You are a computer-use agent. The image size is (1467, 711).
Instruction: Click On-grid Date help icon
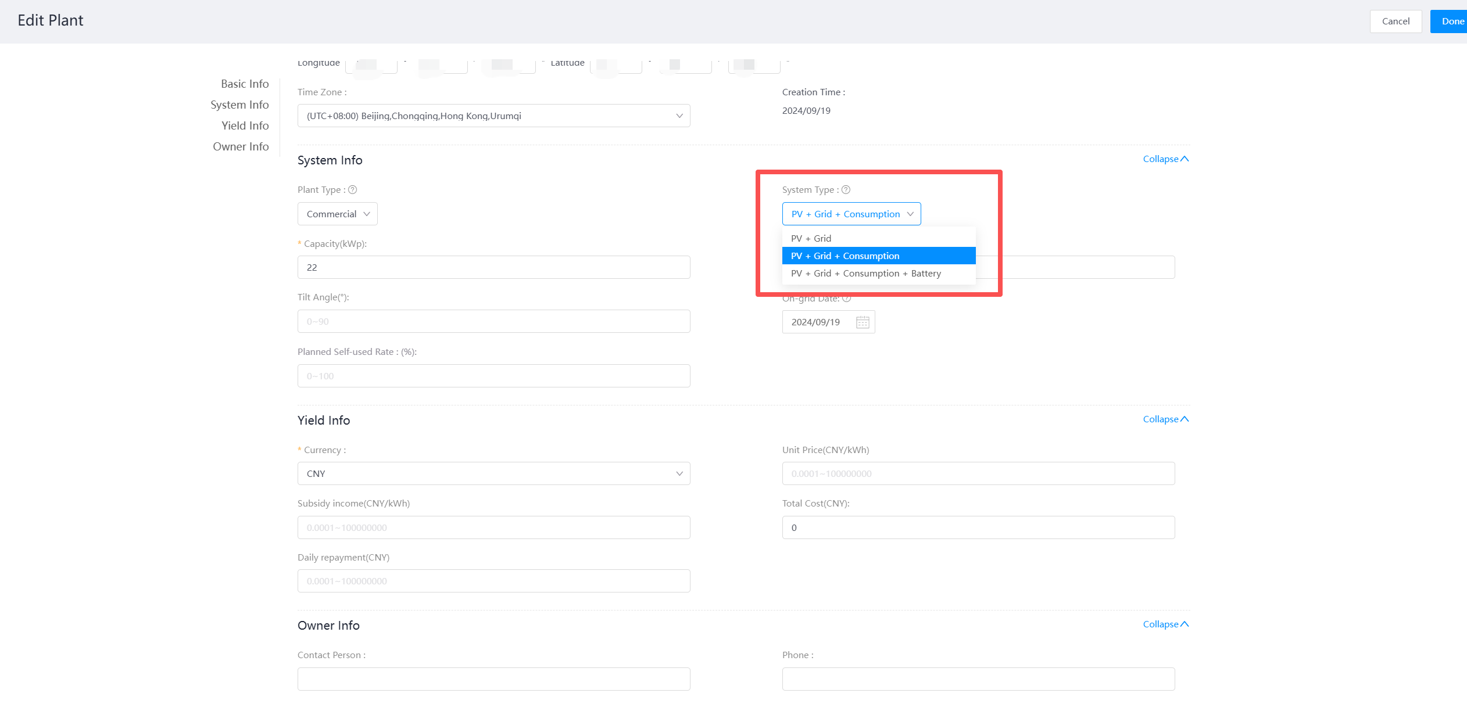[847, 299]
